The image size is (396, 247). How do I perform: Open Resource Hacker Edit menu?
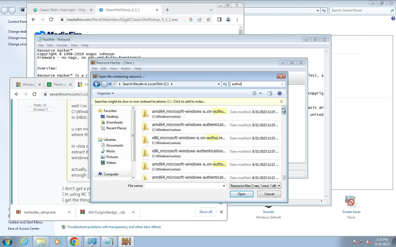pos(104,69)
